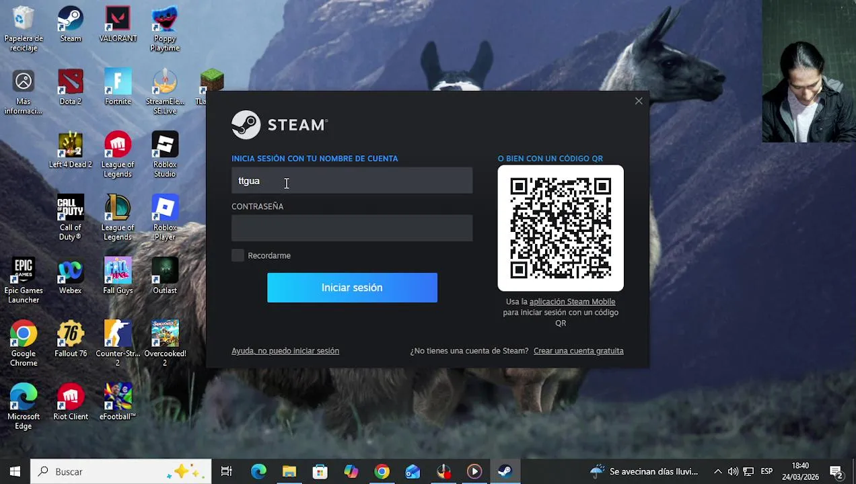The image size is (856, 484).
Task: Open the notification center icon
Action: 836,471
